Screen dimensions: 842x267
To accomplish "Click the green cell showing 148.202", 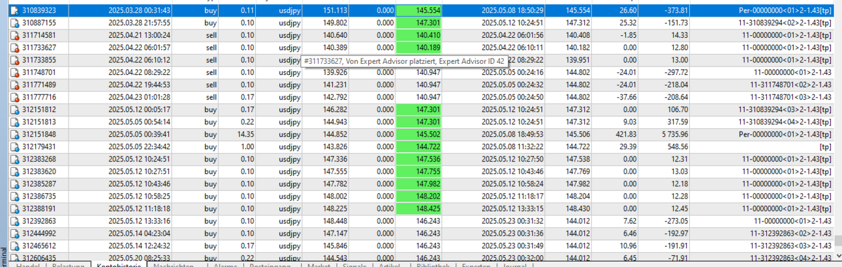I will [418, 197].
